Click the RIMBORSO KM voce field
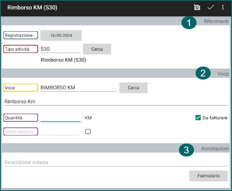 [79, 88]
